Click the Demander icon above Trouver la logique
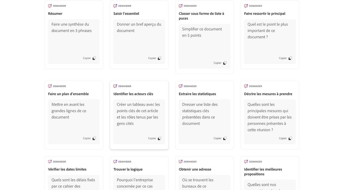Screen dimensions: 339x190 point(115,162)
